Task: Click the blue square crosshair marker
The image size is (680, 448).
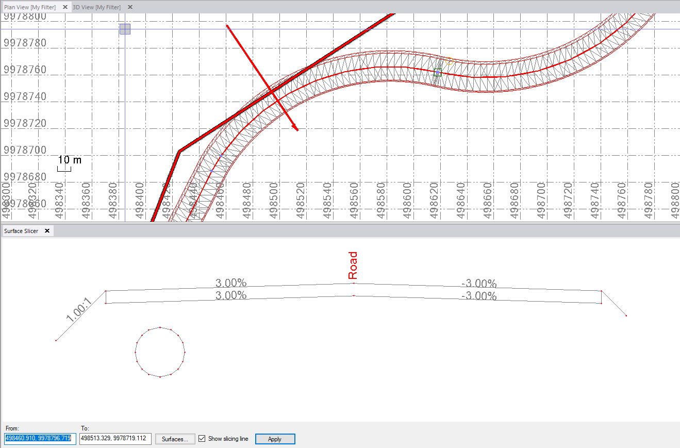Action: click(x=125, y=29)
